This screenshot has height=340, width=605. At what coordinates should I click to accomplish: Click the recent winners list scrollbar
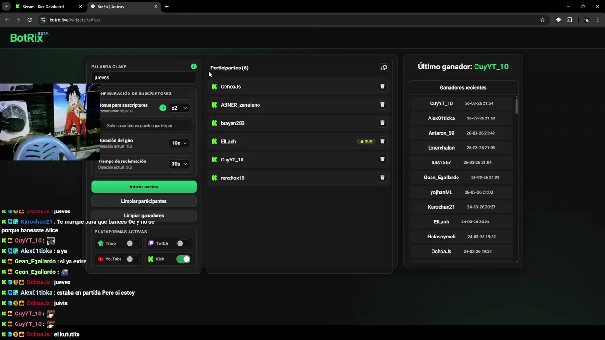tap(516, 106)
